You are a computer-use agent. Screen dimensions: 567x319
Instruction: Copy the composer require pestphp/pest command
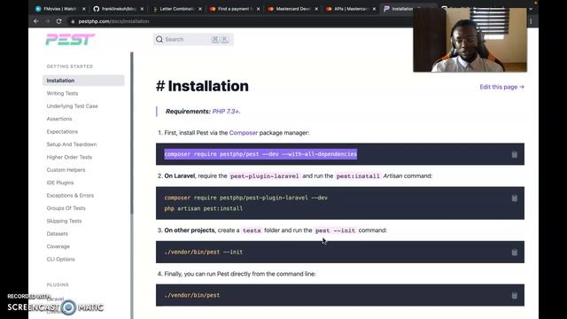point(514,154)
